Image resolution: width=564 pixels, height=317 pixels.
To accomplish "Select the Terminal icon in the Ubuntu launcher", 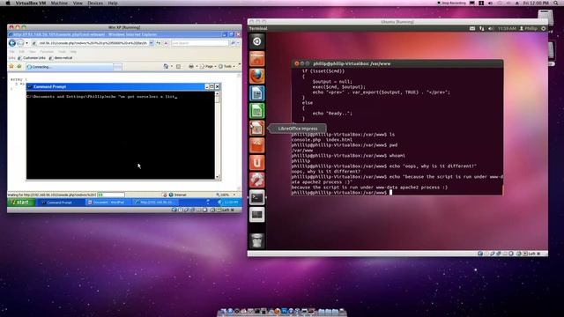I will (256, 197).
